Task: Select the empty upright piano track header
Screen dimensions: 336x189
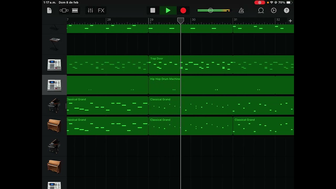Action: (x=54, y=167)
